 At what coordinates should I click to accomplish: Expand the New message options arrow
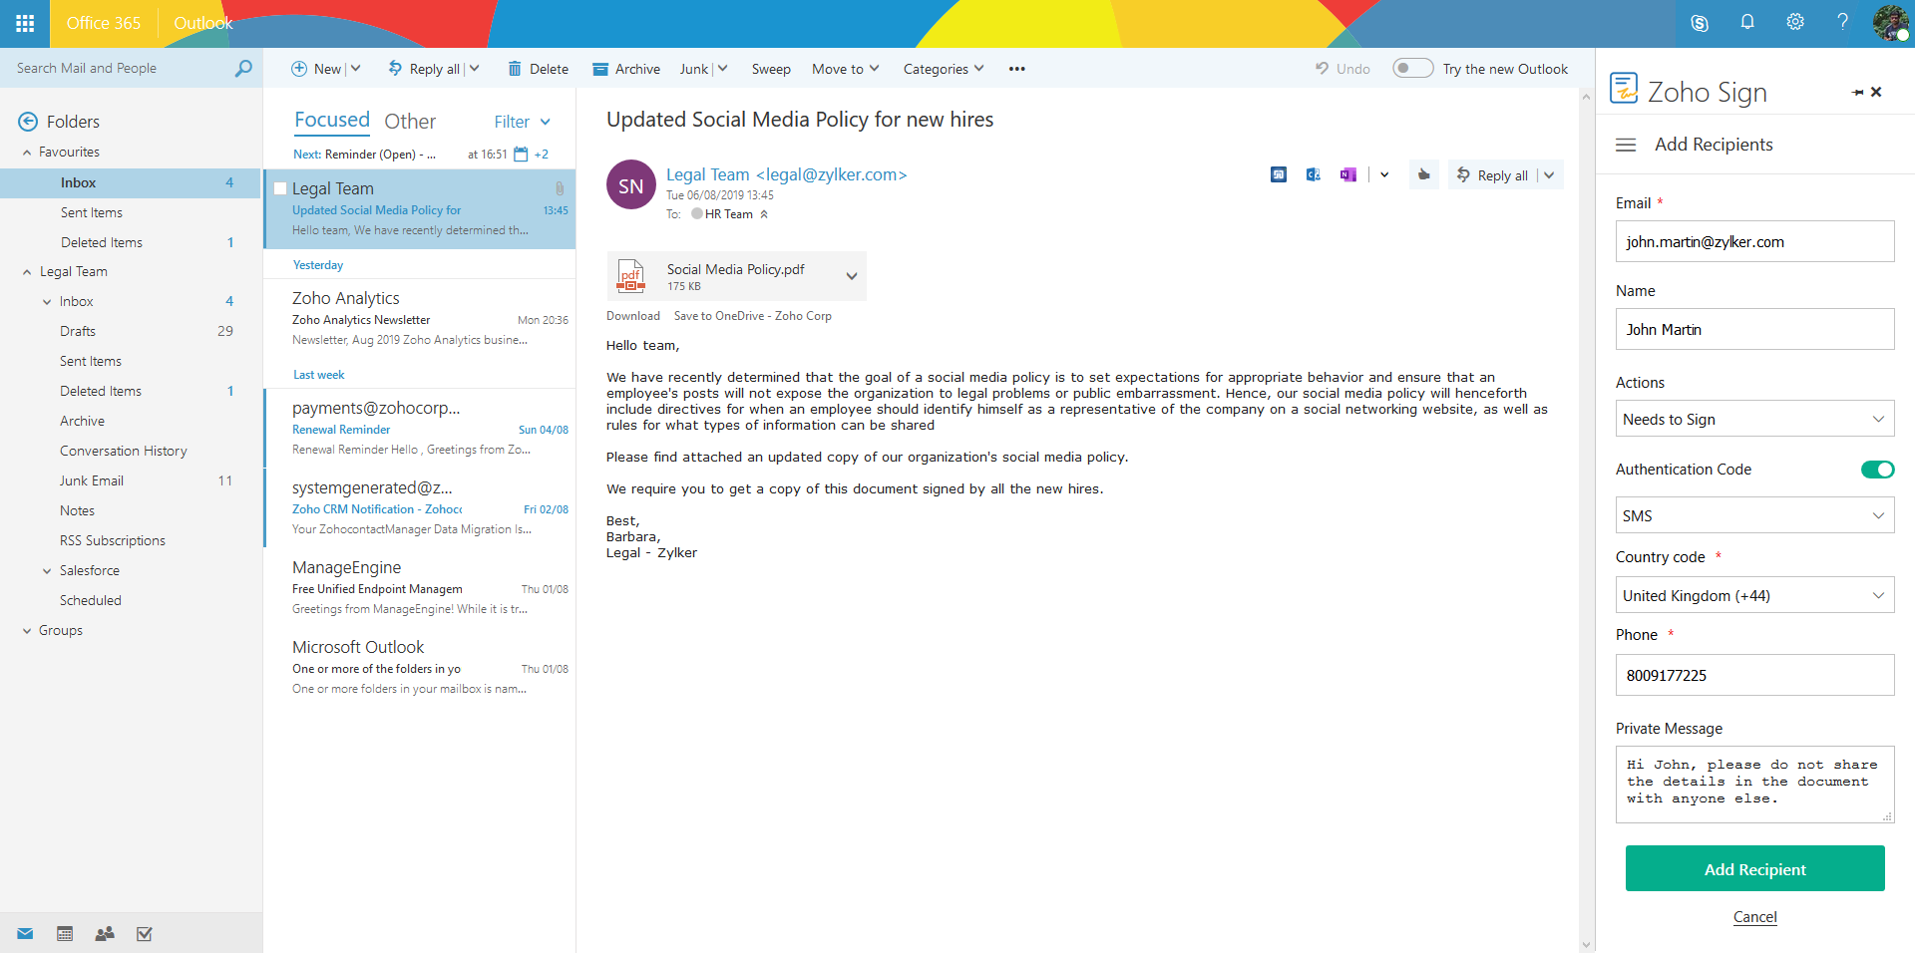[x=356, y=69]
